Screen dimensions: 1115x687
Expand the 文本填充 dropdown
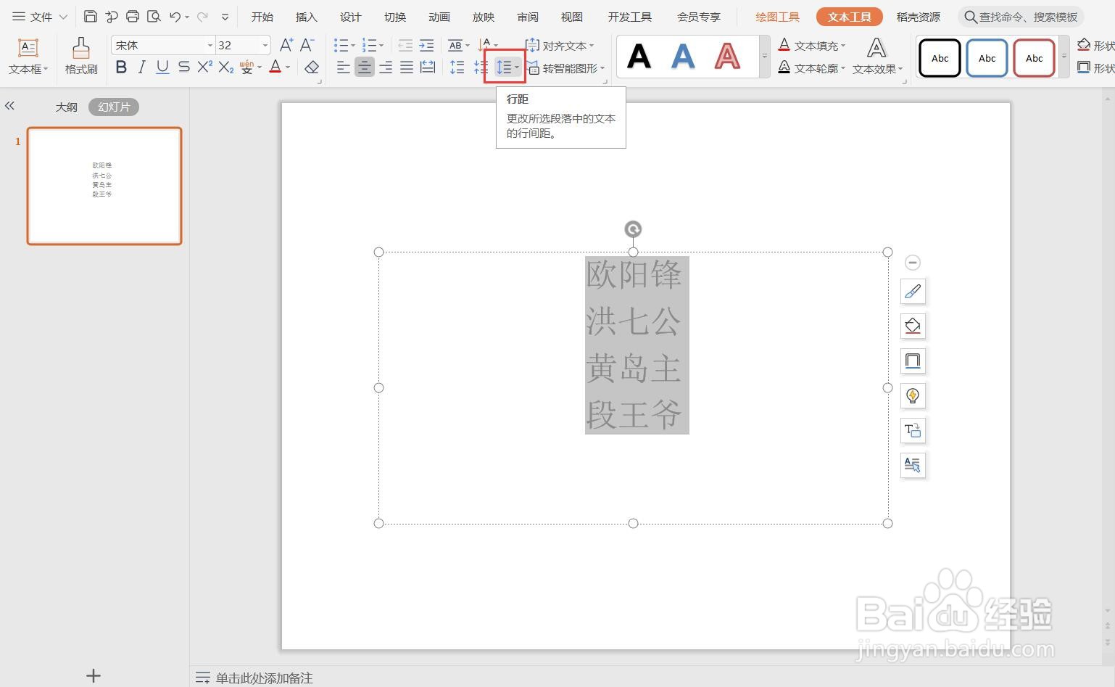click(x=843, y=46)
